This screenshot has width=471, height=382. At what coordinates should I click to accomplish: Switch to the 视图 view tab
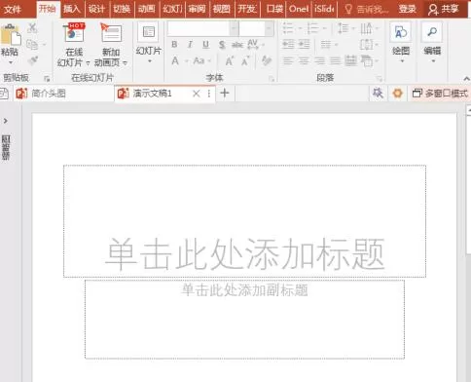[222, 9]
